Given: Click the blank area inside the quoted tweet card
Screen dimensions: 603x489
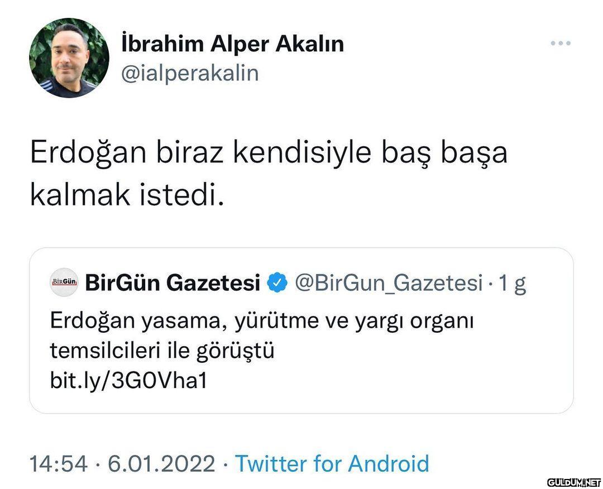Looking at the screenshot, I should pos(424,374).
